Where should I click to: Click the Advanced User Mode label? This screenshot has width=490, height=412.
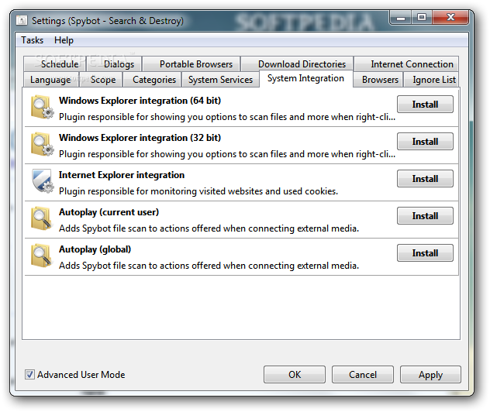point(81,375)
